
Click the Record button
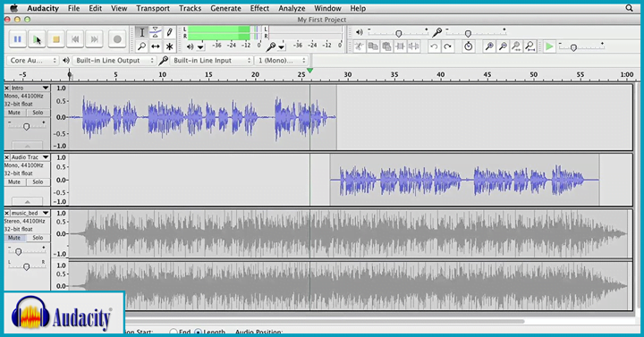(x=117, y=39)
